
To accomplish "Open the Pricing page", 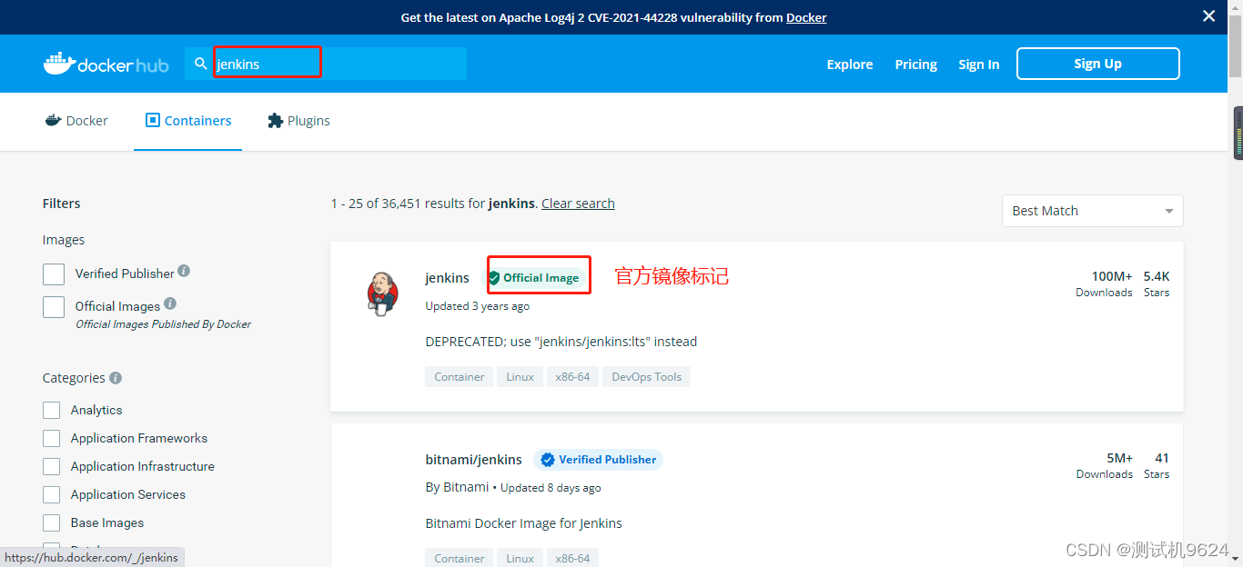I will [916, 65].
